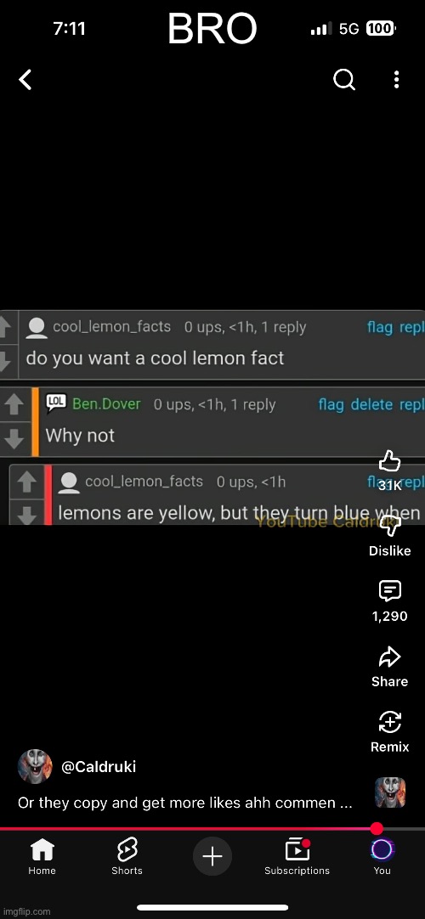
Task: Open the You profile tab
Action: 382,856
